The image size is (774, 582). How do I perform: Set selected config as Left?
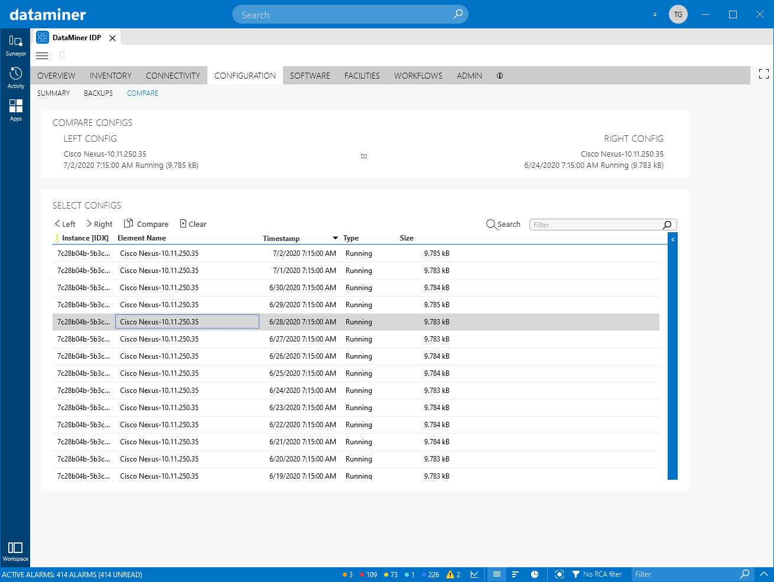click(x=65, y=224)
